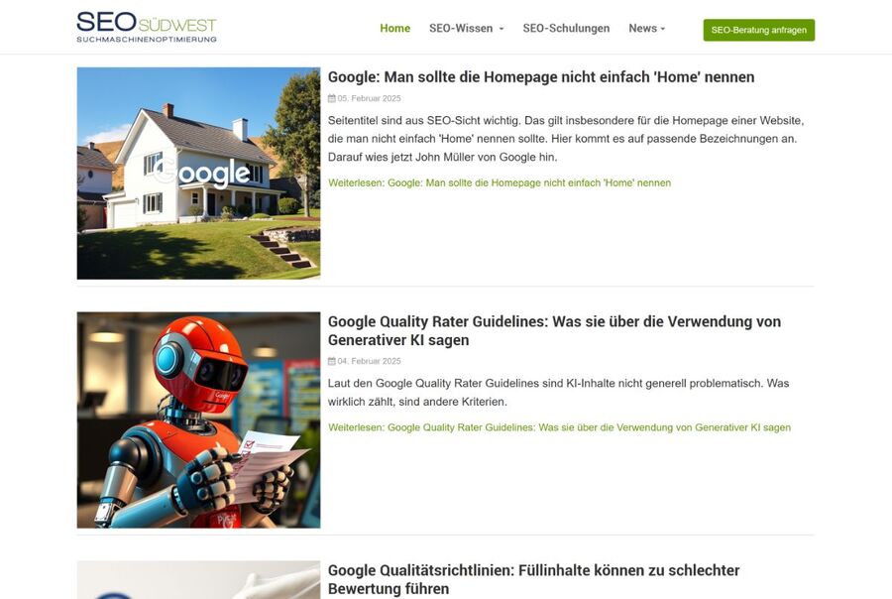Click calendar icon next to 05. Februar 2025
The width and height of the screenshot is (892, 599).
coord(332,98)
